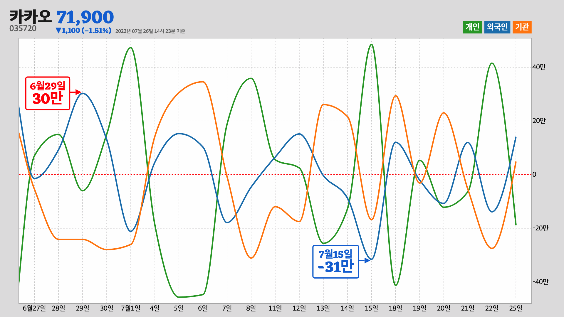Click the green line's peak at 8일
564x317 pixels.
pos(251,78)
